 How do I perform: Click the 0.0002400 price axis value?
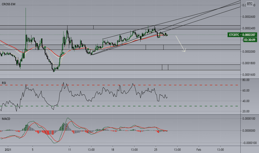[x=249, y=28]
